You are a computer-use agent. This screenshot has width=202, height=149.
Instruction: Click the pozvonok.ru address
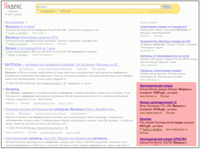(147, 51)
